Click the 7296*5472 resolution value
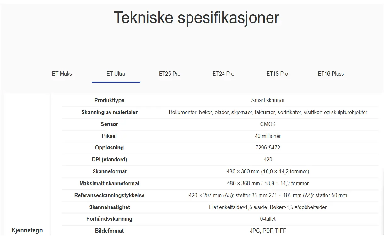384x236 pixels. (x=268, y=148)
